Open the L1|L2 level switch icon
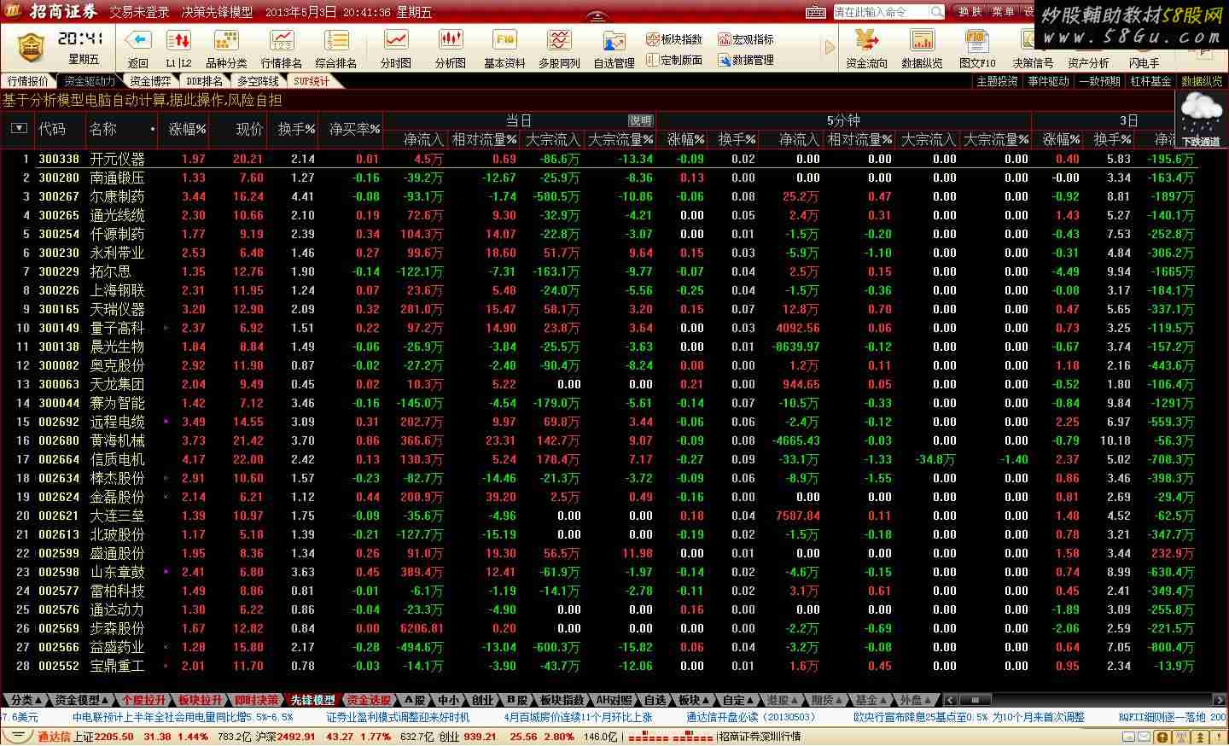This screenshot has width=1229, height=746. [x=178, y=41]
